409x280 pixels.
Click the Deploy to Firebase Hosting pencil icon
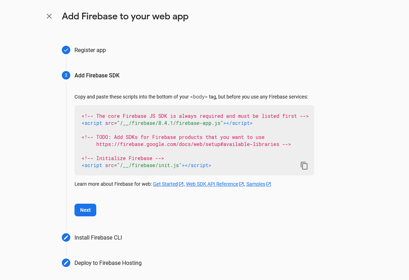[x=66, y=263]
